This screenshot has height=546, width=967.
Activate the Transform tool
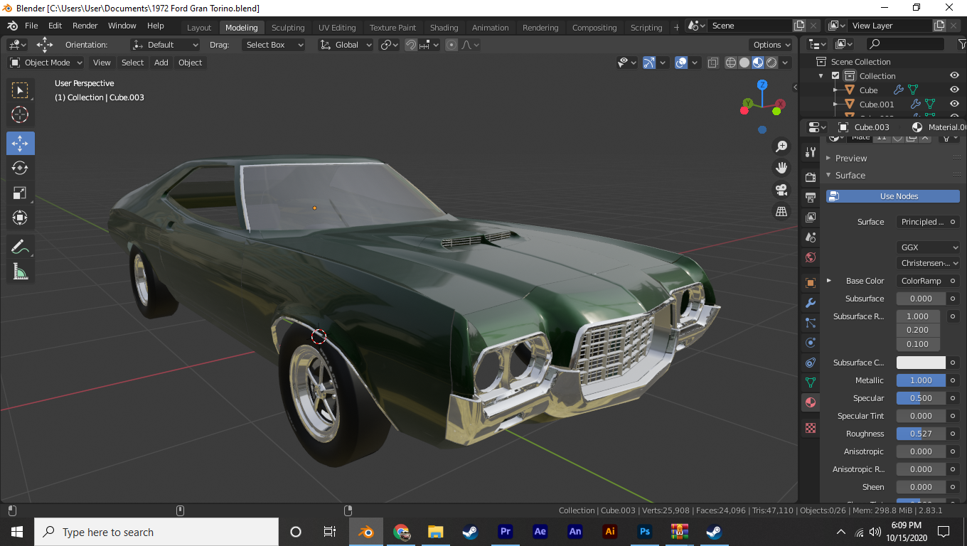[x=21, y=218]
